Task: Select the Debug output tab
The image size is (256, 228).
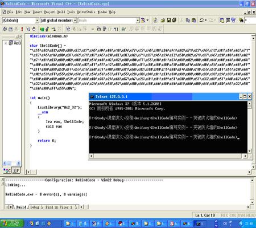Action: pos(35,207)
